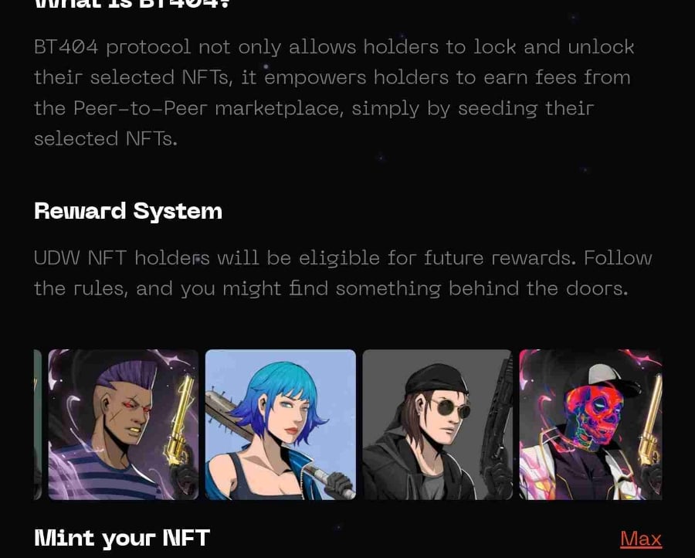
Task: Click the Reward System heading
Action: [128, 211]
